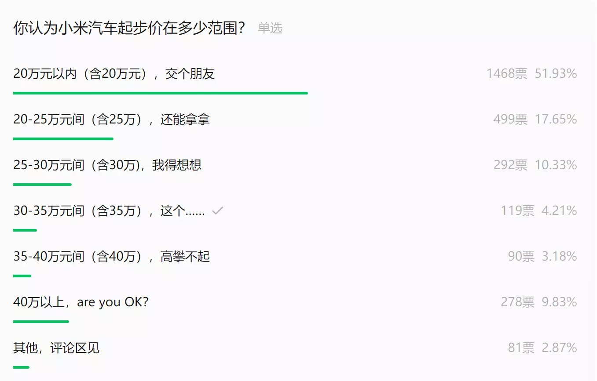This screenshot has height=381, width=597.
Task: Click the 1468票 51.93% vote count
Action: 531,74
